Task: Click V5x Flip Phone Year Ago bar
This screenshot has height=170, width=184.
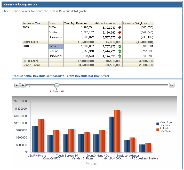Action: pos(35,139)
